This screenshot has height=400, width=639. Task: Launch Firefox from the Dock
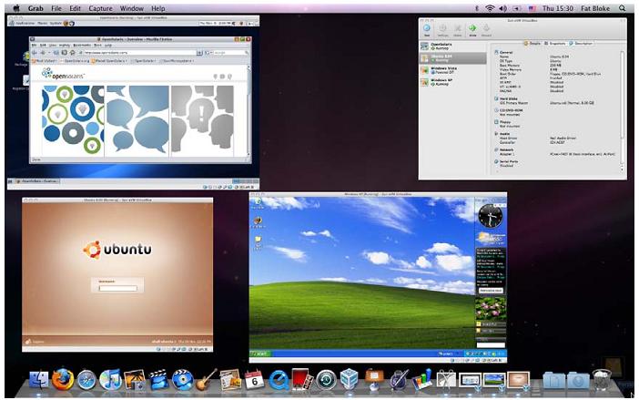point(63,380)
